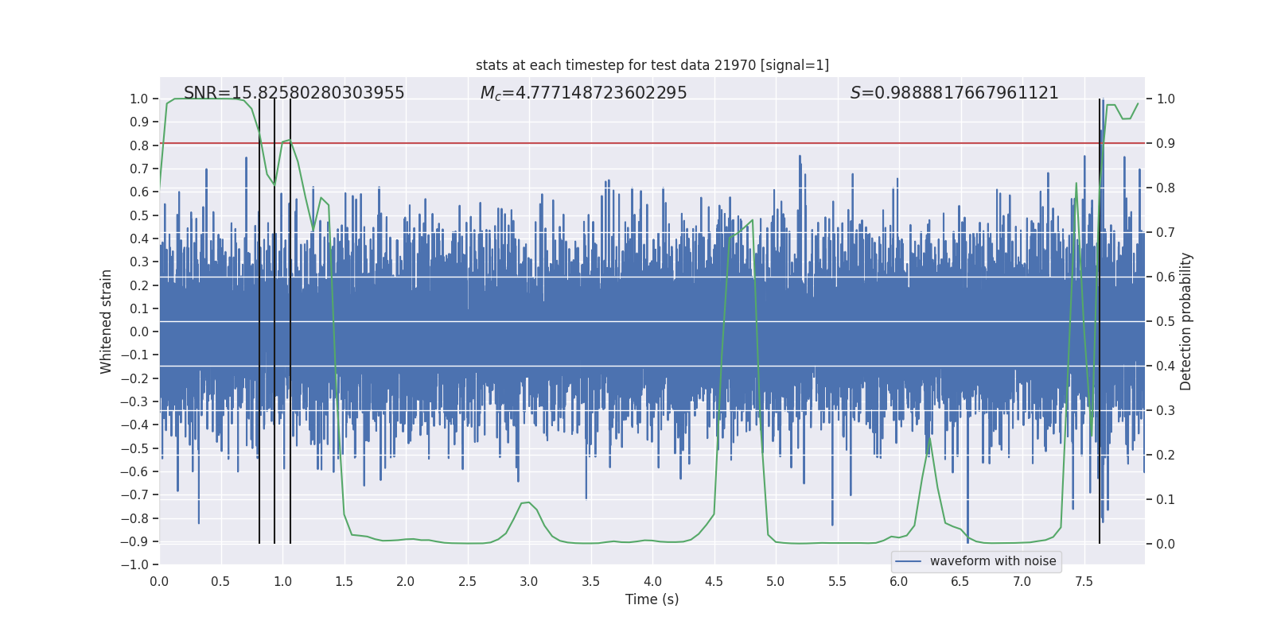Viewport: 1273px width, 636px height.
Task: Select the 4.0 tick on time axis
Action: [652, 581]
